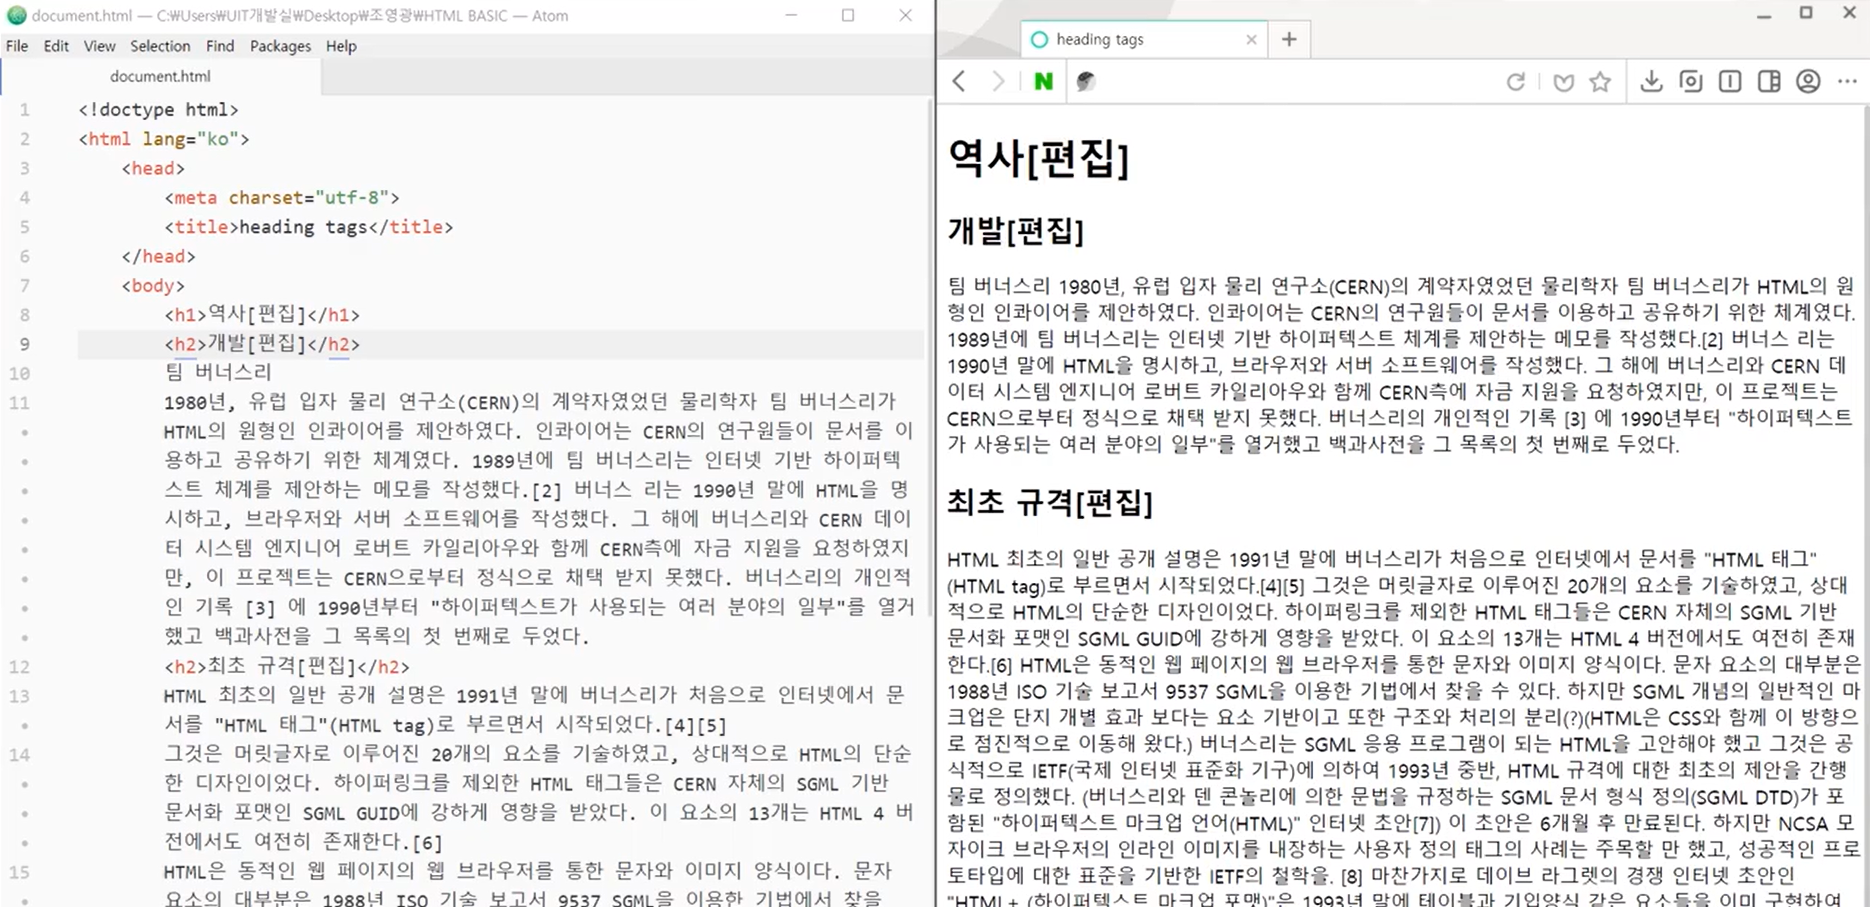Open the browser downloads icon
Viewport: 1870px width, 907px height.
click(1652, 81)
